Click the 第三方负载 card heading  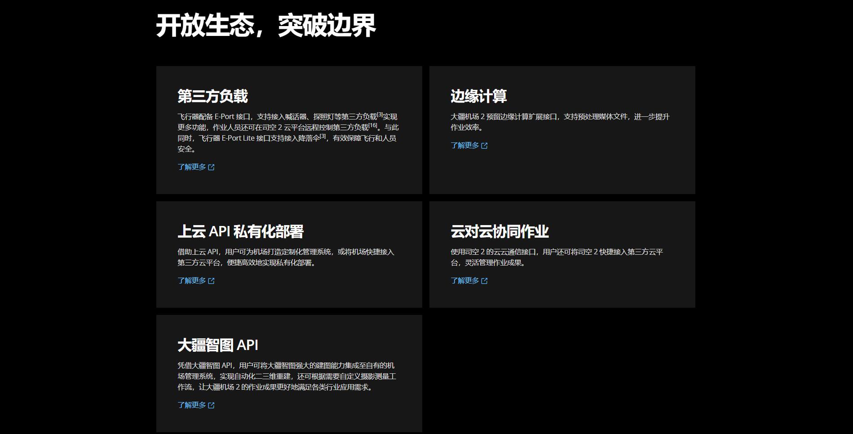212,96
